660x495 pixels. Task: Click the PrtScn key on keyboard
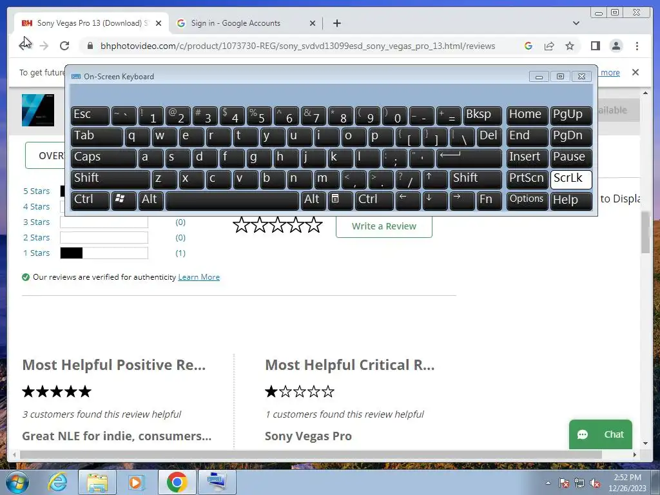527,179
